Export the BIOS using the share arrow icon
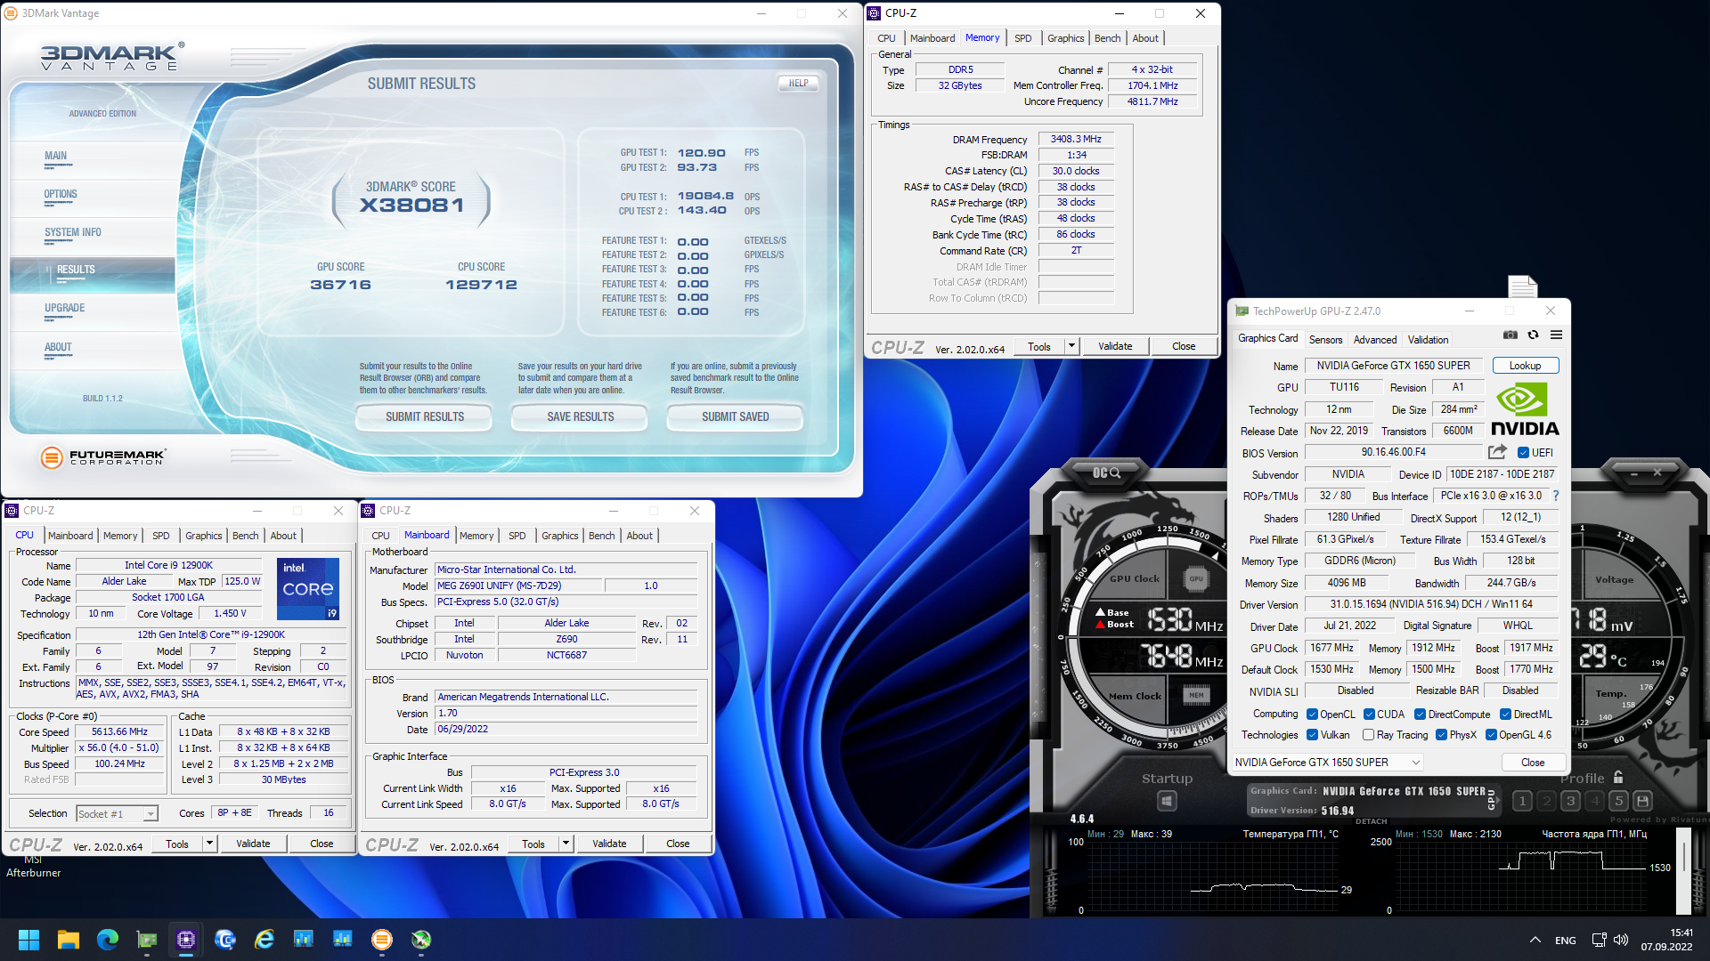This screenshot has height=961, width=1710. tap(1497, 452)
